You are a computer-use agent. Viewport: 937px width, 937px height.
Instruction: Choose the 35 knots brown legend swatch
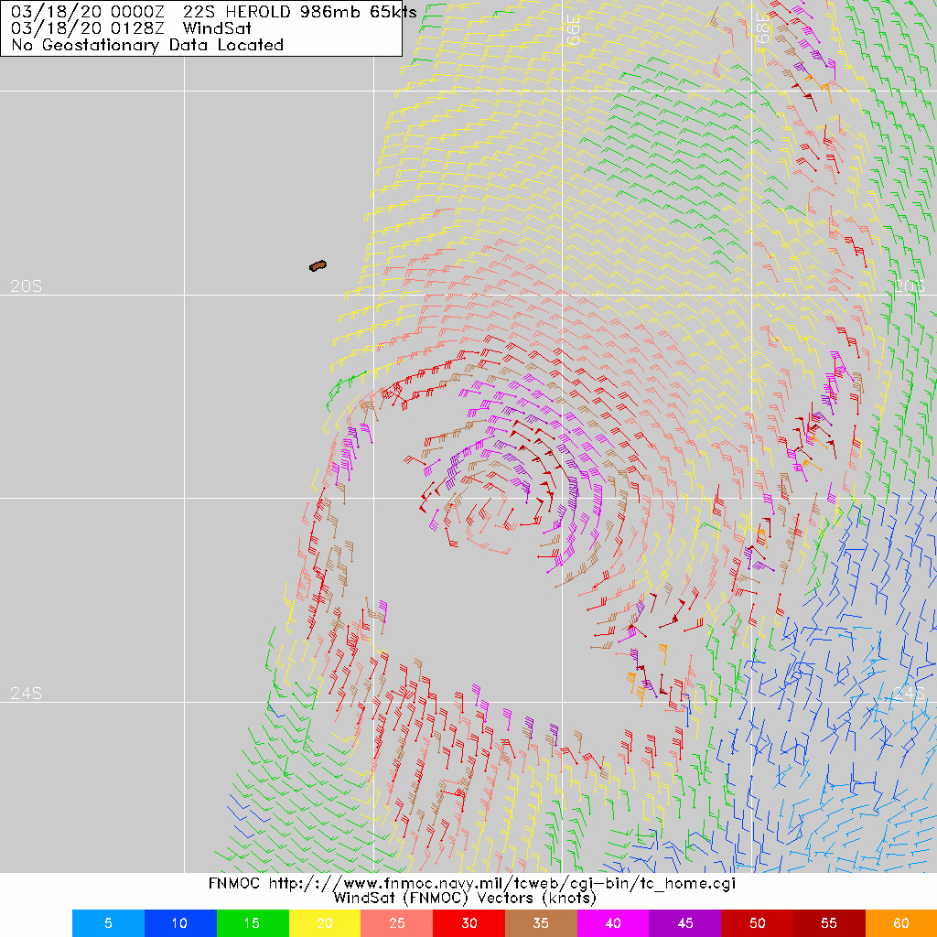(x=541, y=923)
